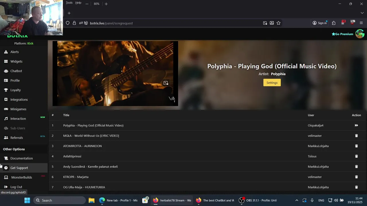Remove Asfalttiprinssi song request
The height and width of the screenshot is (206, 367).
pos(356,156)
